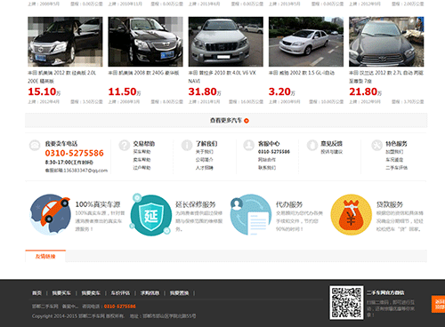Go to 首页 in the footer menu
Viewport: 445px width, 327px height.
click(36, 293)
